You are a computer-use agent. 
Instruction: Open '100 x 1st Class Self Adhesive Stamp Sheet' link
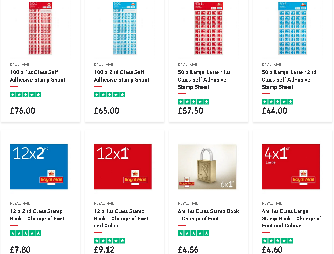38,76
